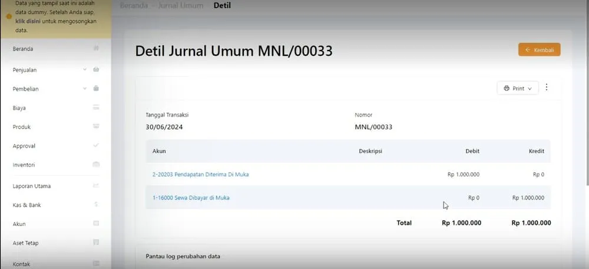Click the transaction date 30/06/2024

pos(164,127)
